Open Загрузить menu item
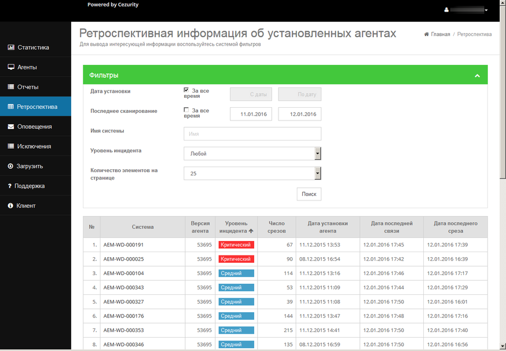506x351 pixels. (36, 166)
